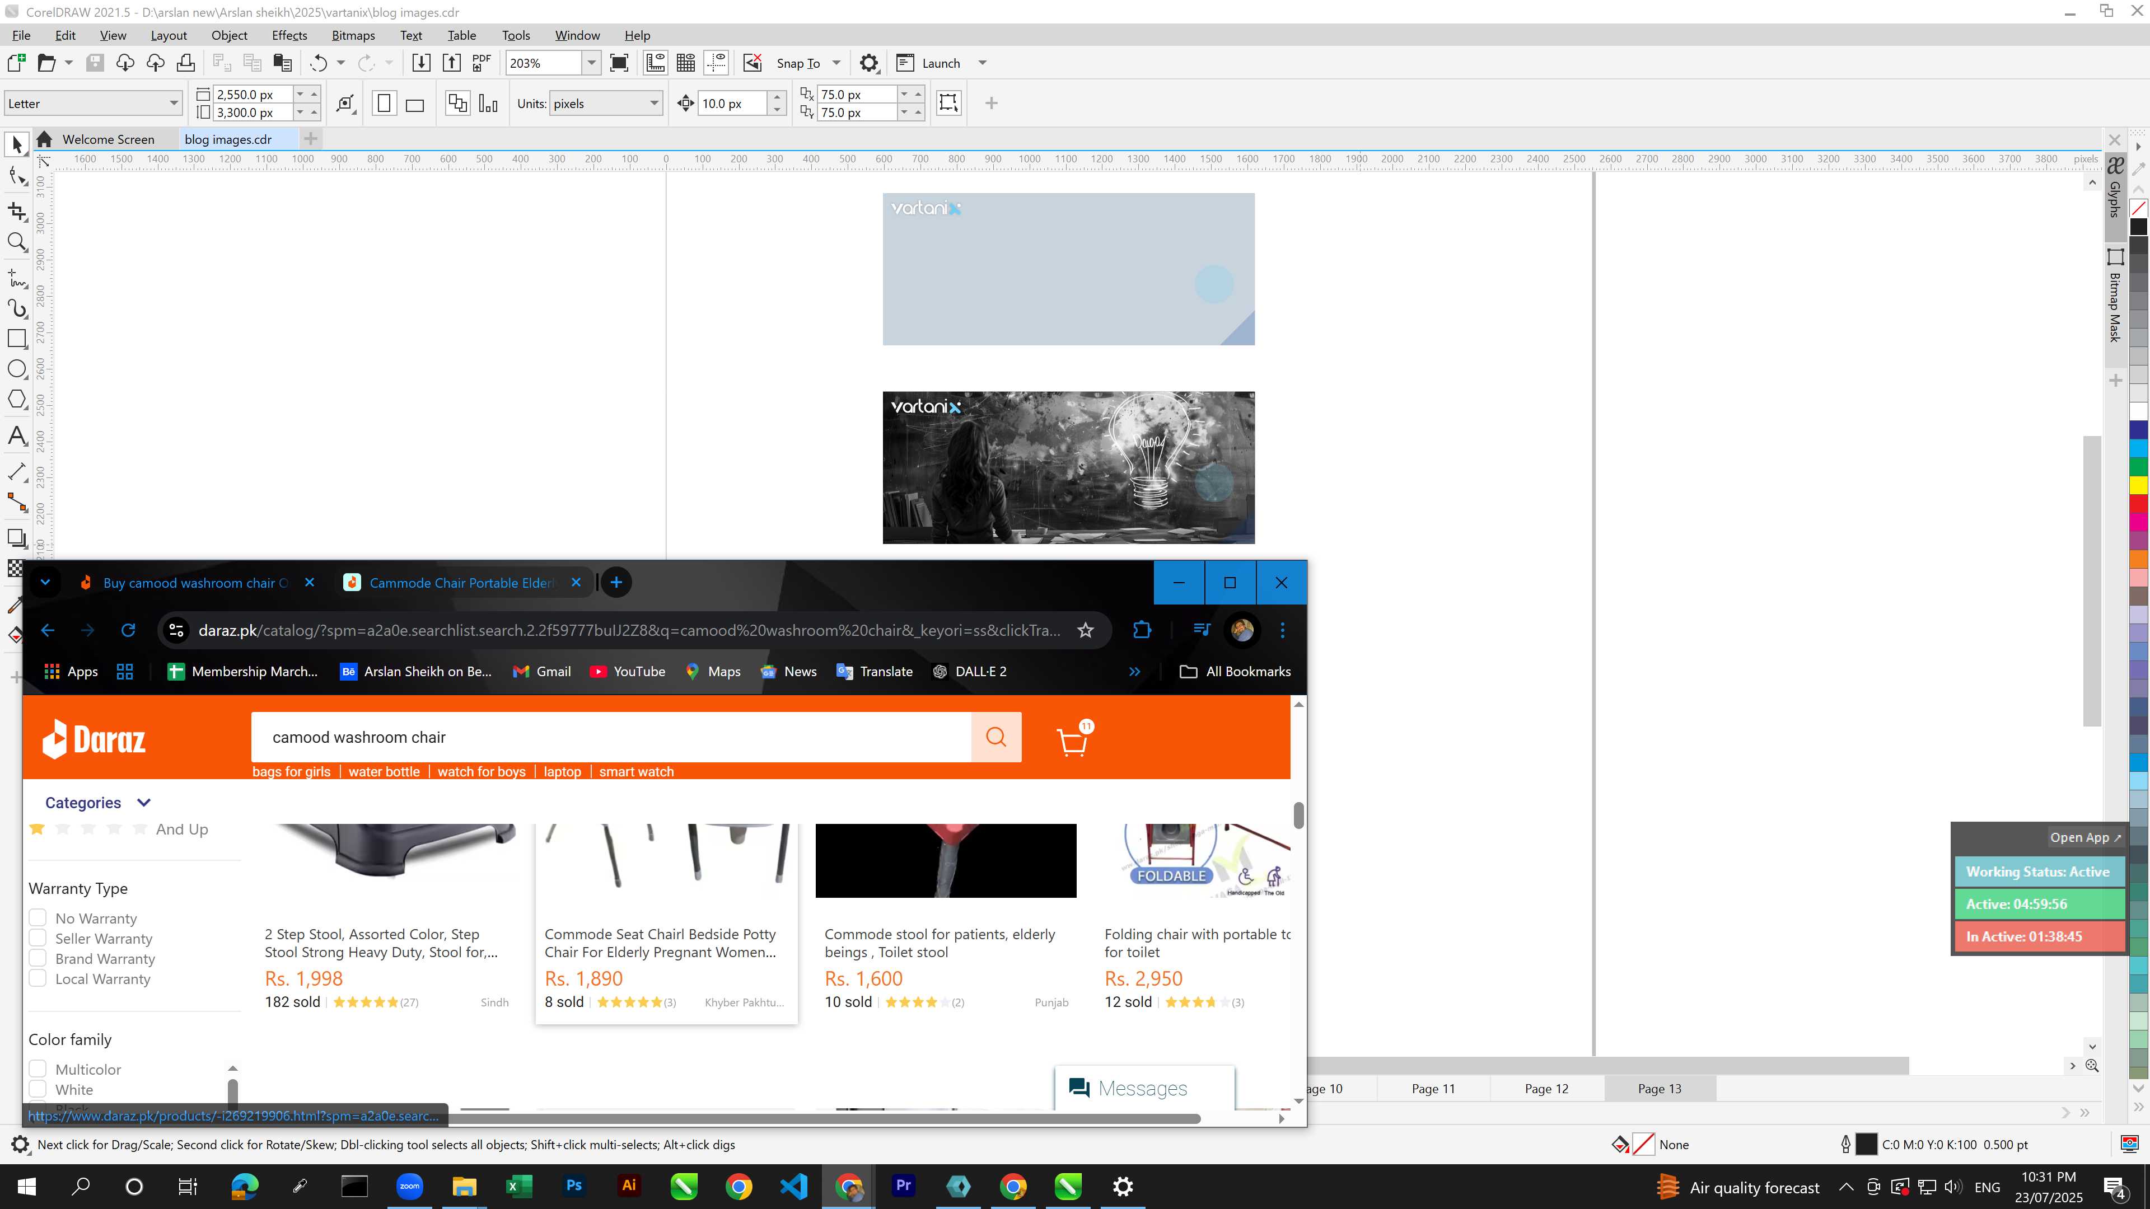
Task: Open CorelDRAW Options gear icon
Action: click(x=869, y=63)
